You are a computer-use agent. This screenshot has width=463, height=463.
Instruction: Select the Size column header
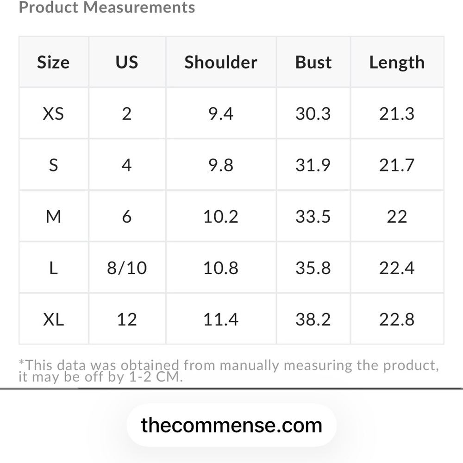click(53, 62)
